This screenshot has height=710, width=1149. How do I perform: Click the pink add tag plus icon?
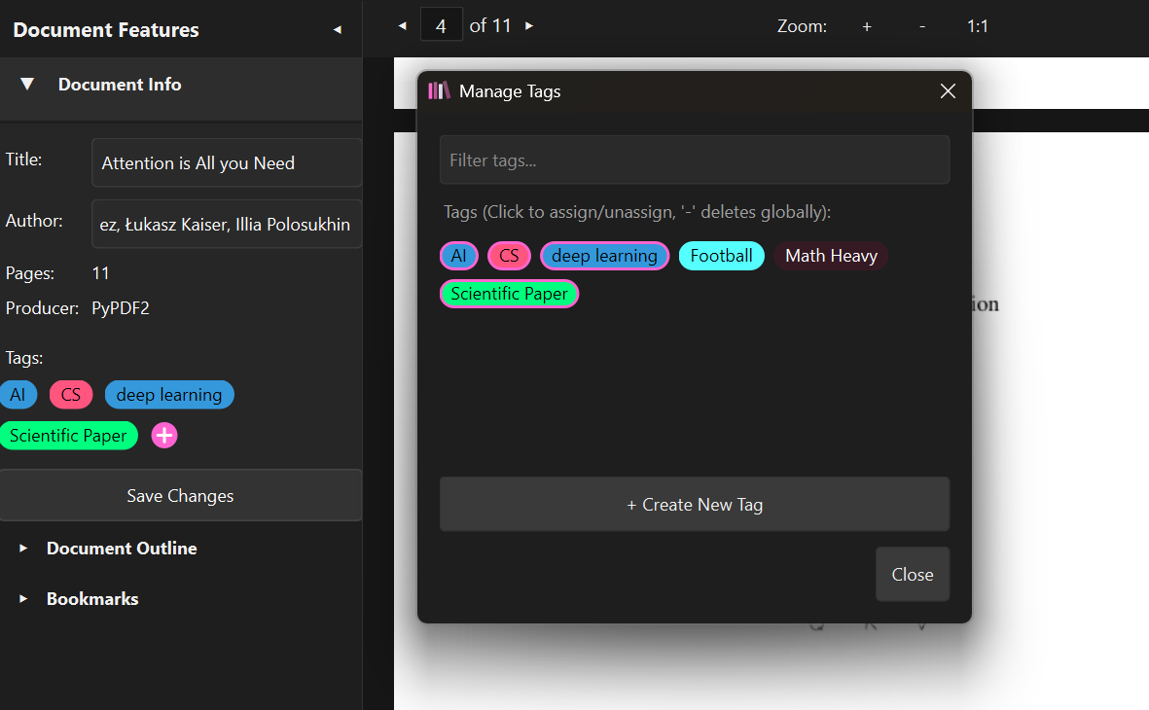(x=164, y=436)
